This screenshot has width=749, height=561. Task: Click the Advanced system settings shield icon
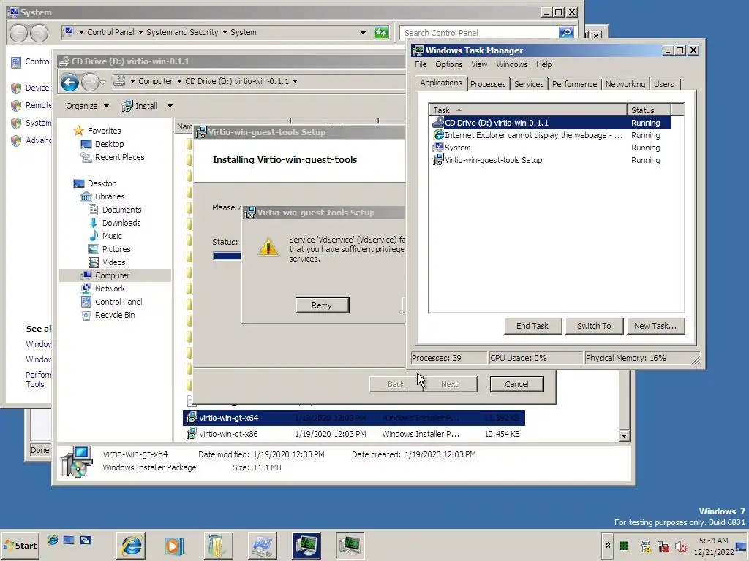point(16,141)
